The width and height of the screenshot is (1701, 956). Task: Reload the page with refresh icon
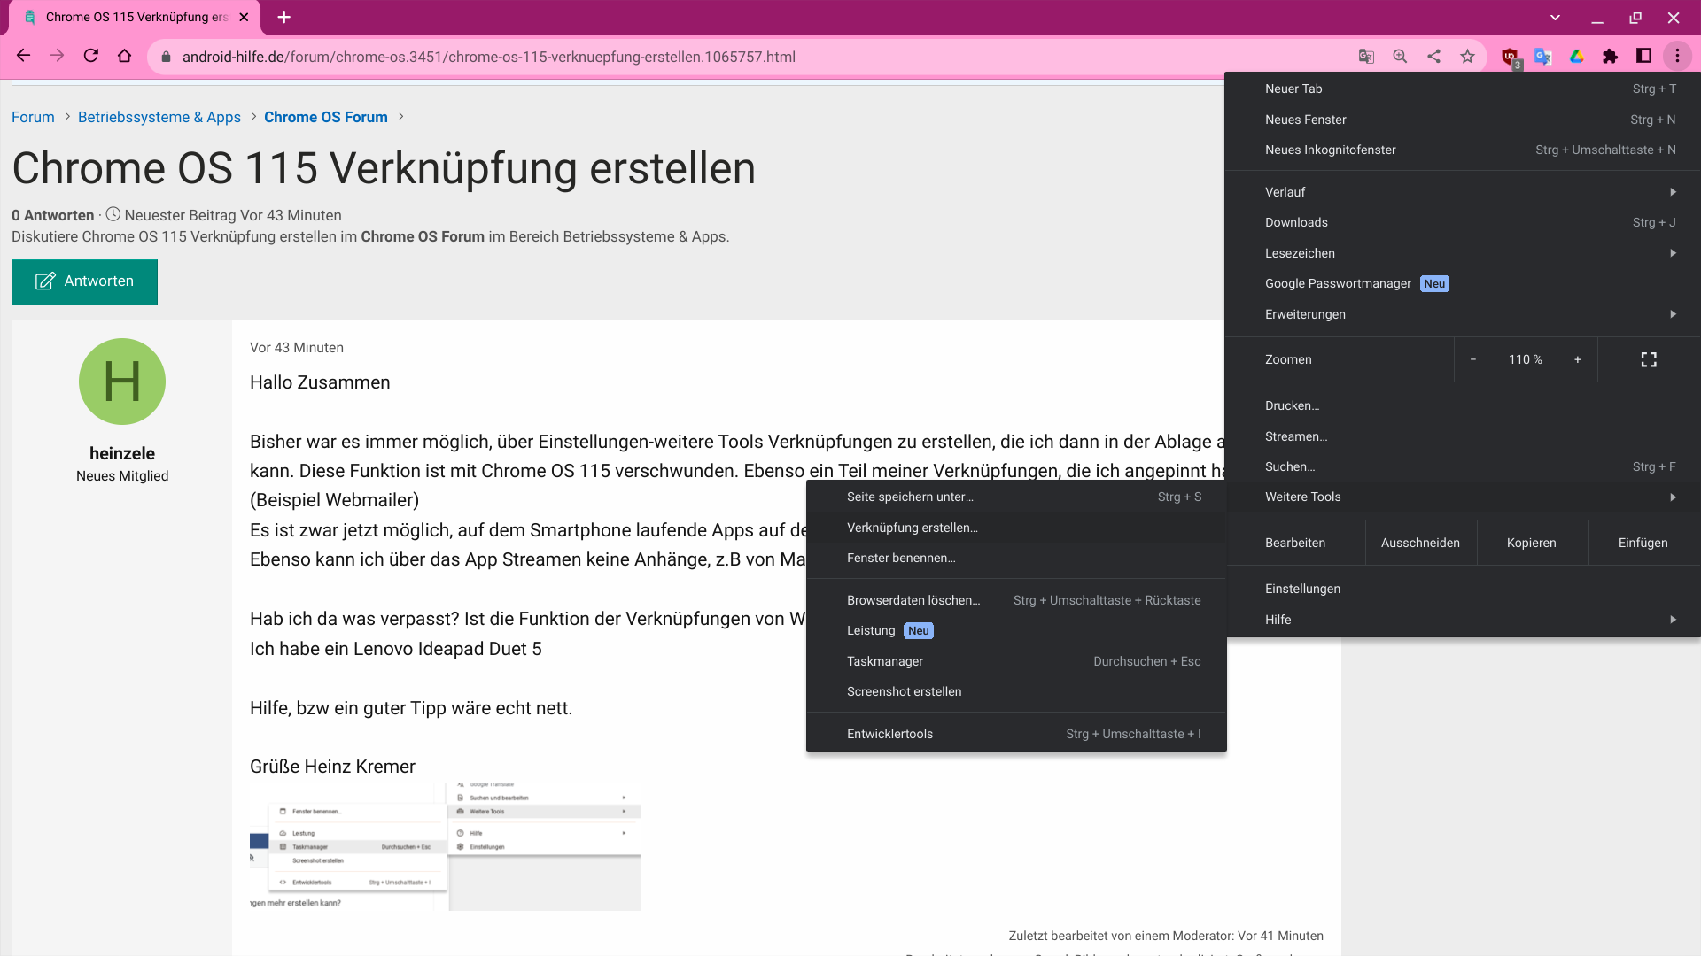90,57
